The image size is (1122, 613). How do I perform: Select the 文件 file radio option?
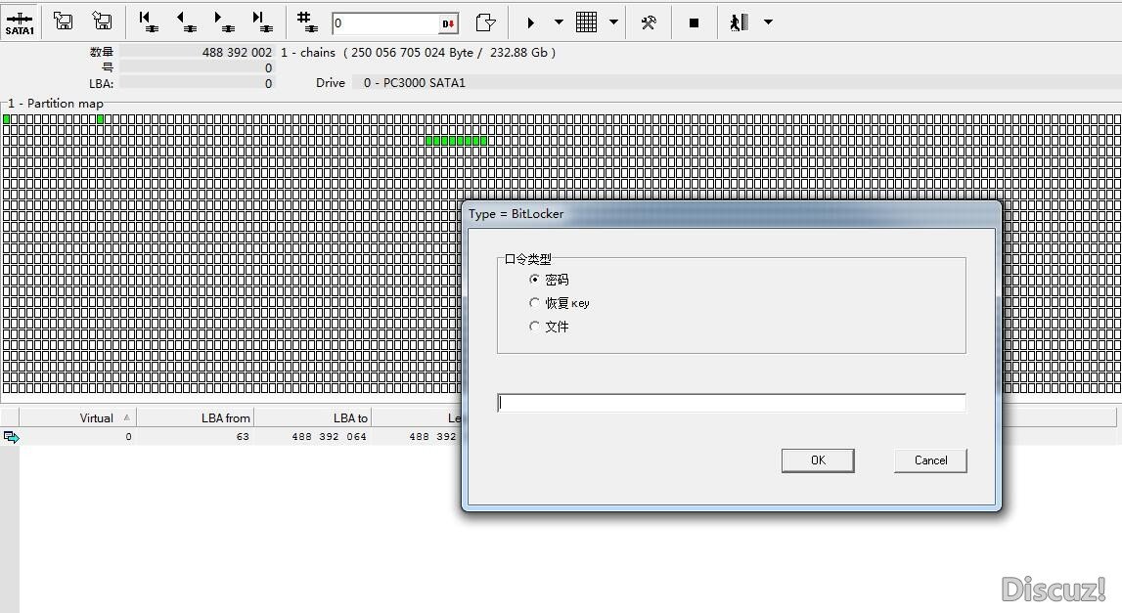click(x=534, y=327)
